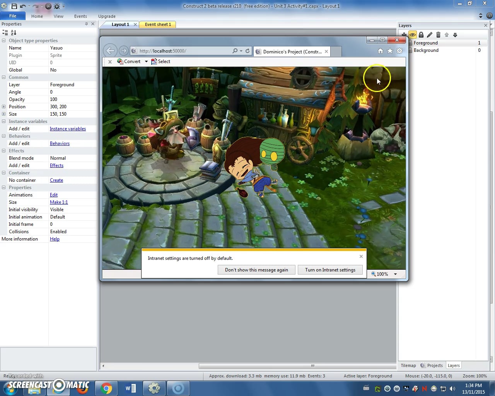The height and width of the screenshot is (396, 495).
Task: Collapse the Common section in Properties
Action: (x=4, y=77)
